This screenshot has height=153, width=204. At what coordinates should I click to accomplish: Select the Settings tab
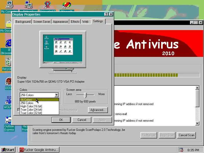tap(98, 21)
